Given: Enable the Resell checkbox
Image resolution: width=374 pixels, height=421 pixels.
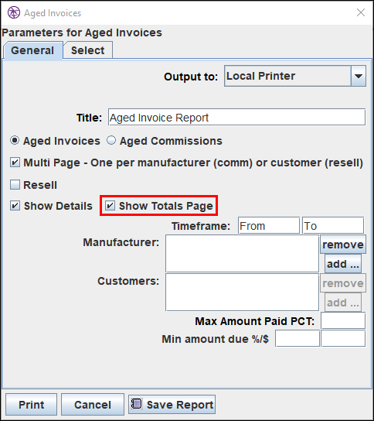Looking at the screenshot, I should tap(15, 185).
